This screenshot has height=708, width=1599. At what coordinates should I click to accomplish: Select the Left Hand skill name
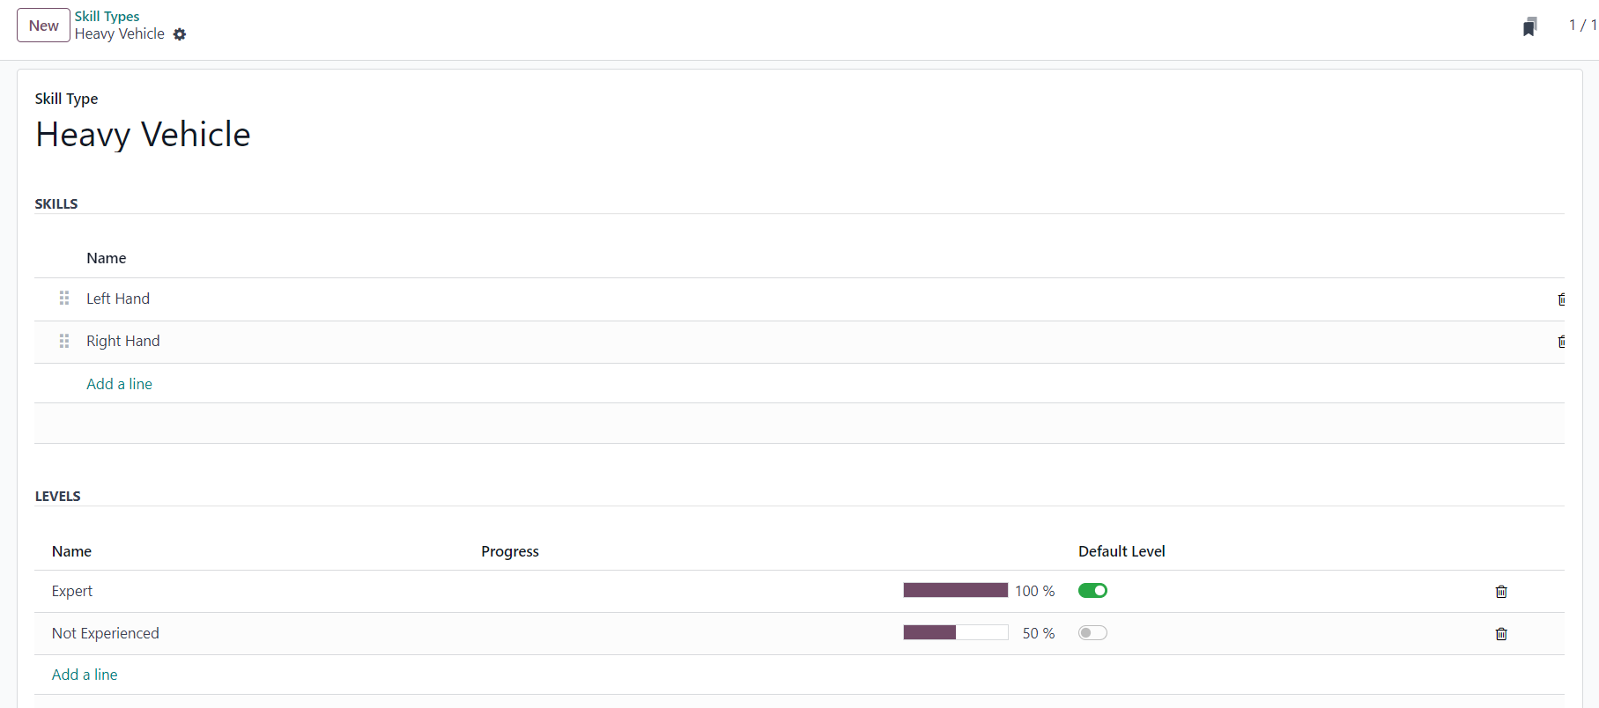click(x=118, y=299)
